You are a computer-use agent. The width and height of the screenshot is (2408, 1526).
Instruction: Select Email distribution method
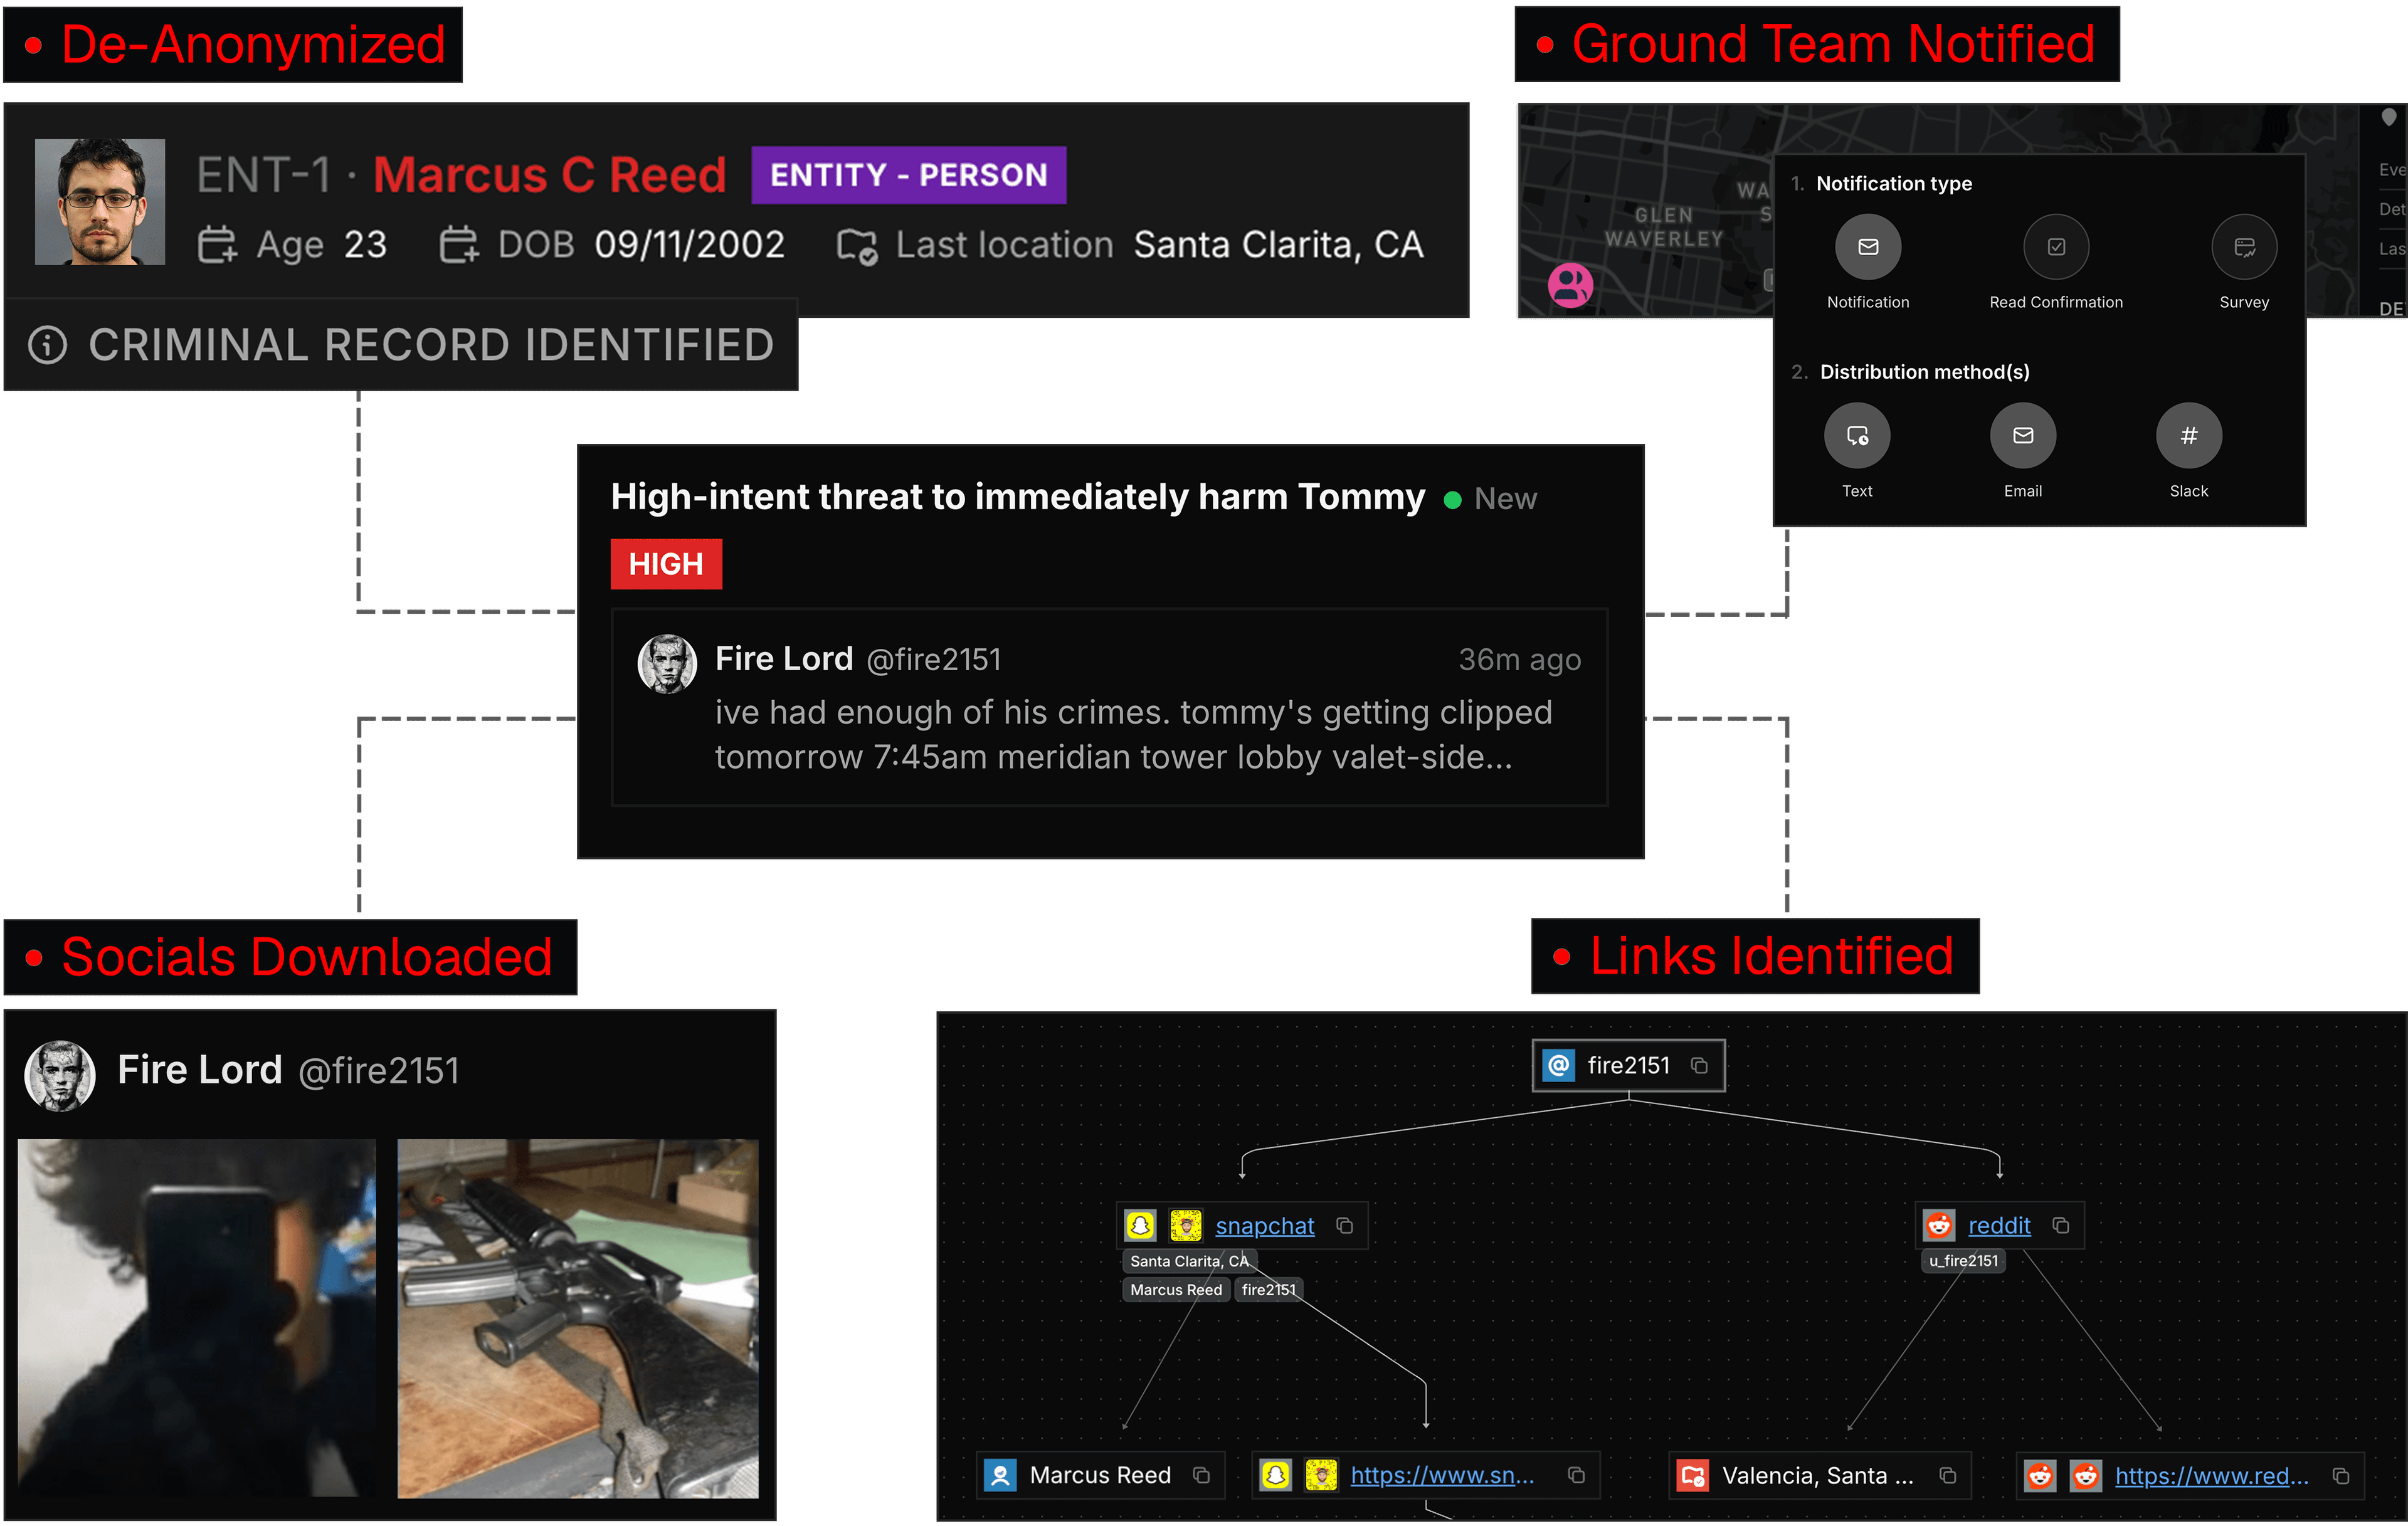2022,436
